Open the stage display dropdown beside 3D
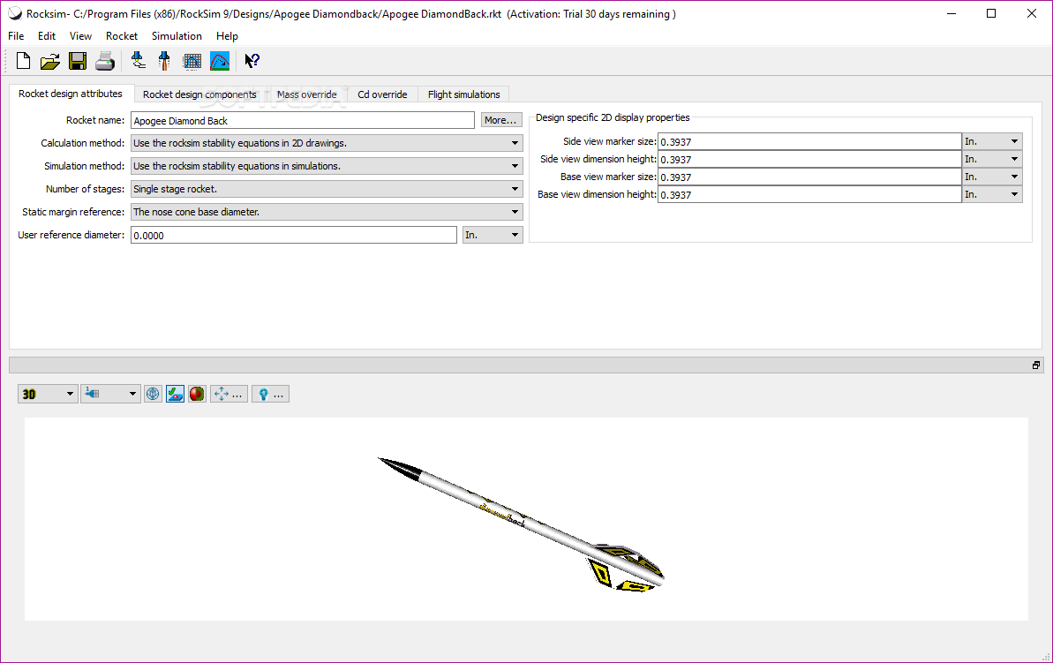The width and height of the screenshot is (1053, 663). pos(110,394)
